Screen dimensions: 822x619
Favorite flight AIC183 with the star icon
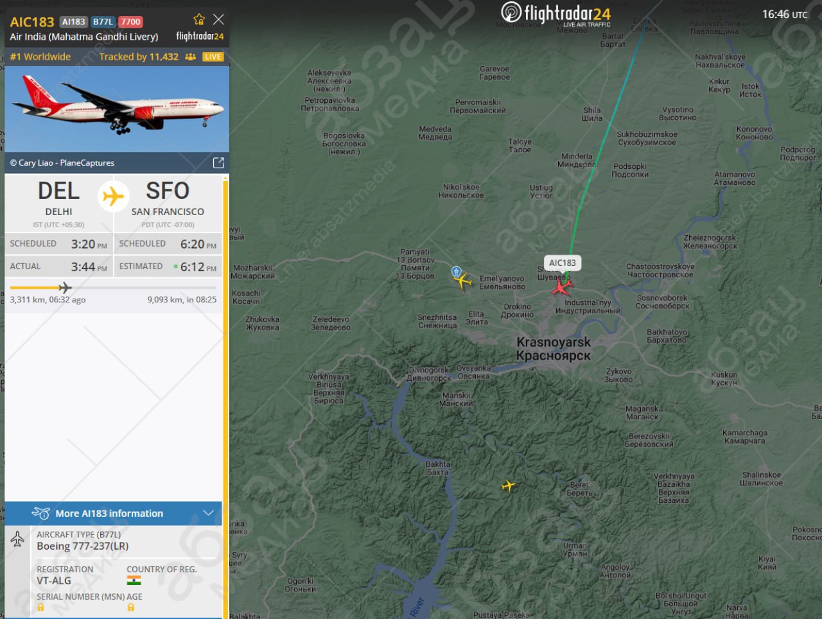tap(199, 19)
